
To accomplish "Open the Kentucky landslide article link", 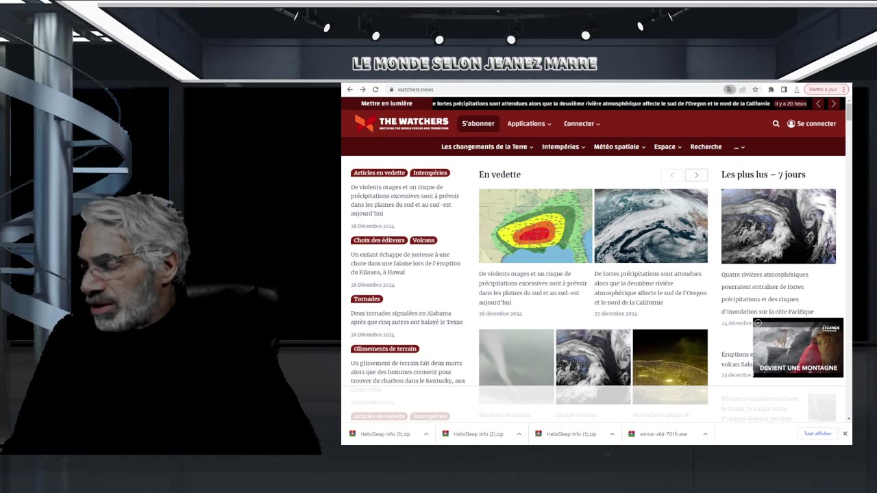I will [x=408, y=376].
